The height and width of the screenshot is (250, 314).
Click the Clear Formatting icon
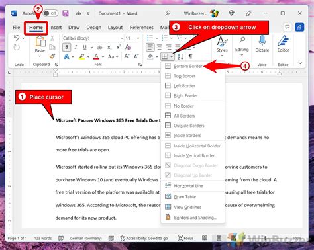click(x=128, y=47)
